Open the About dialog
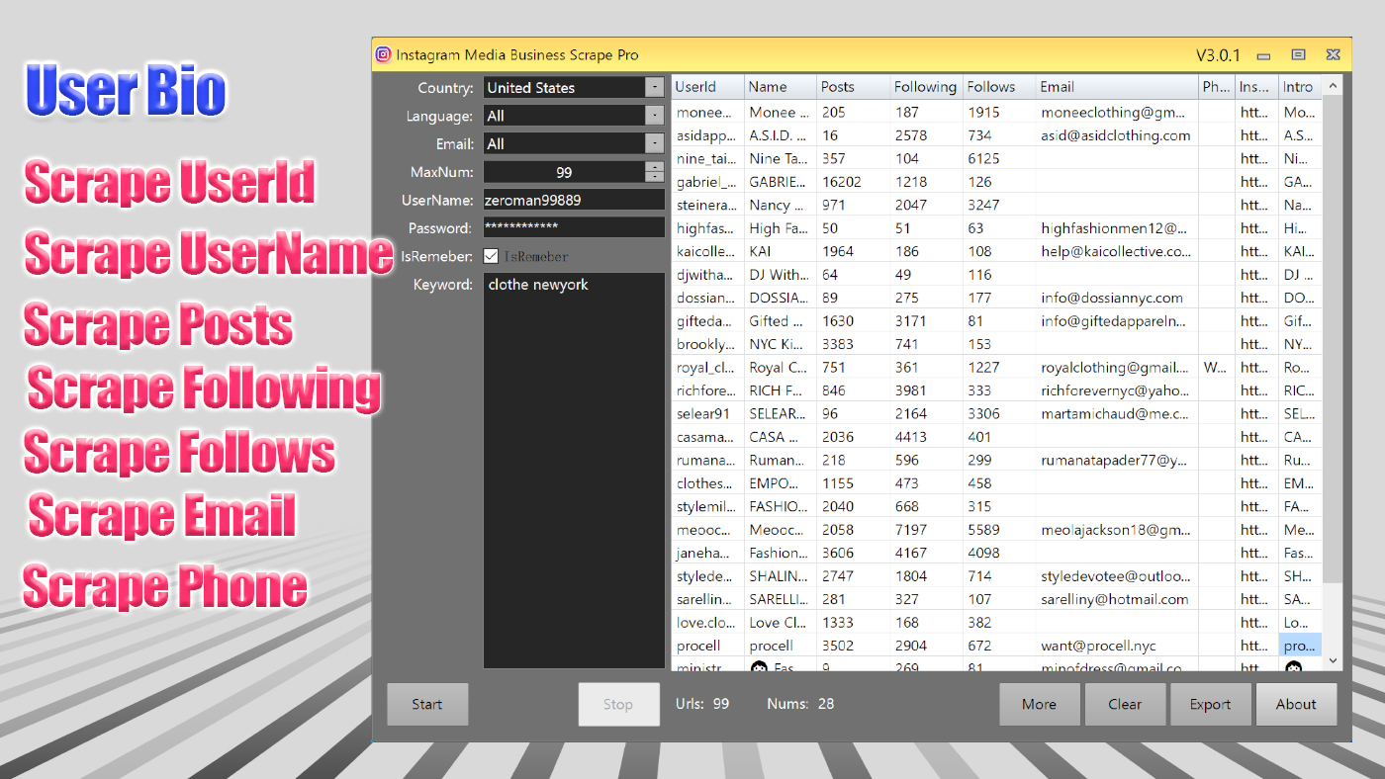Viewport: 1385px width, 779px height. point(1296,704)
